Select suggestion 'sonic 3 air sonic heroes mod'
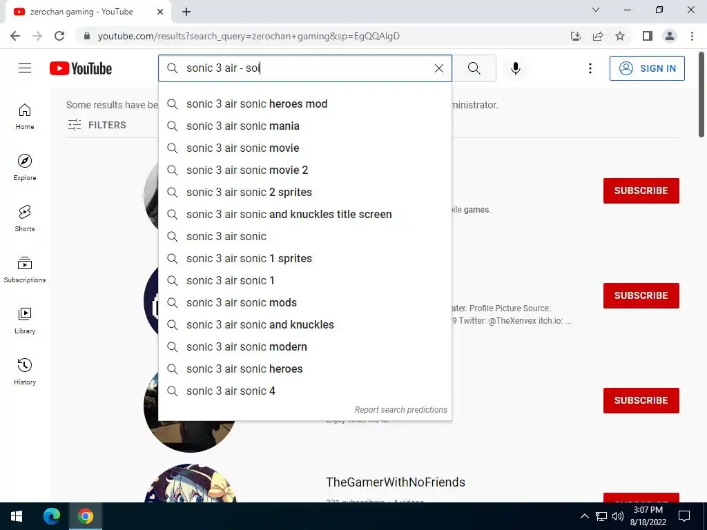Screen dimensions: 707x530 pos(304,104)
